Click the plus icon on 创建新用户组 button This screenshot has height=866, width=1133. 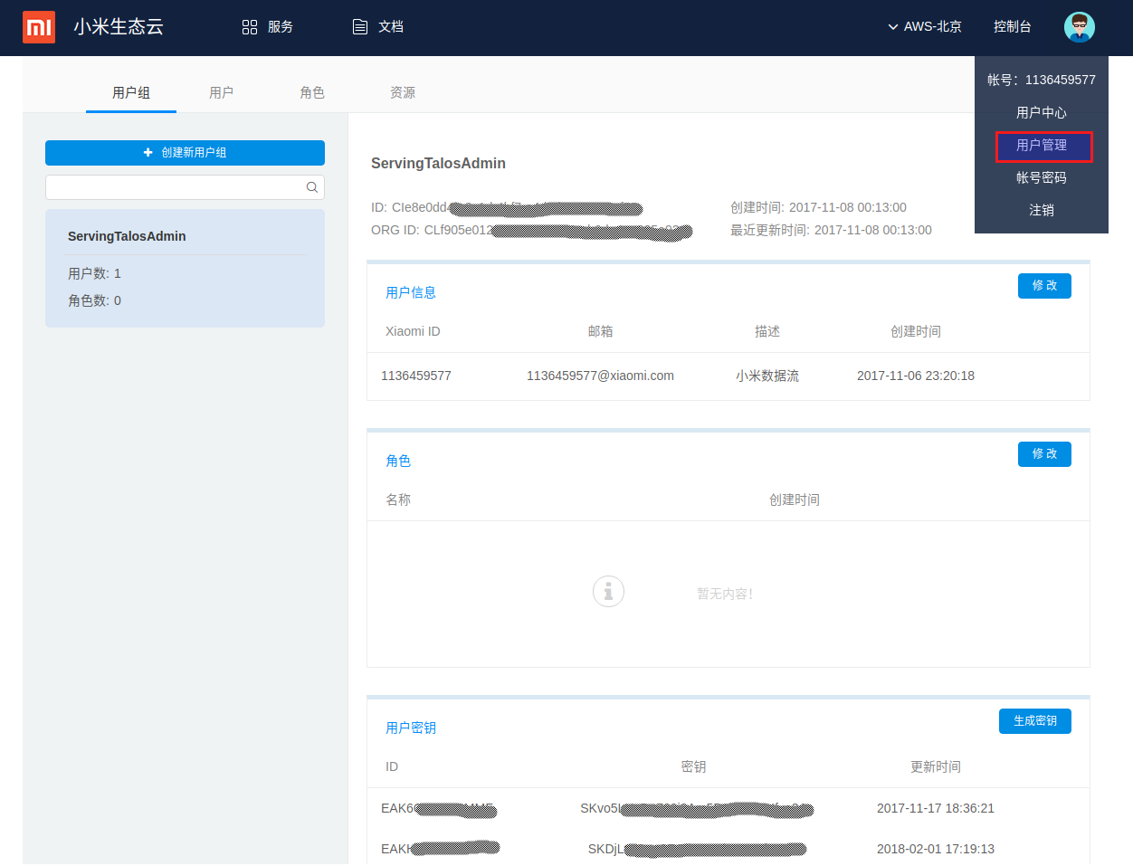pos(148,152)
